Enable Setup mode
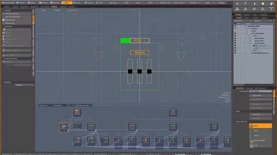This screenshot has height=155, width=277. 100,3
